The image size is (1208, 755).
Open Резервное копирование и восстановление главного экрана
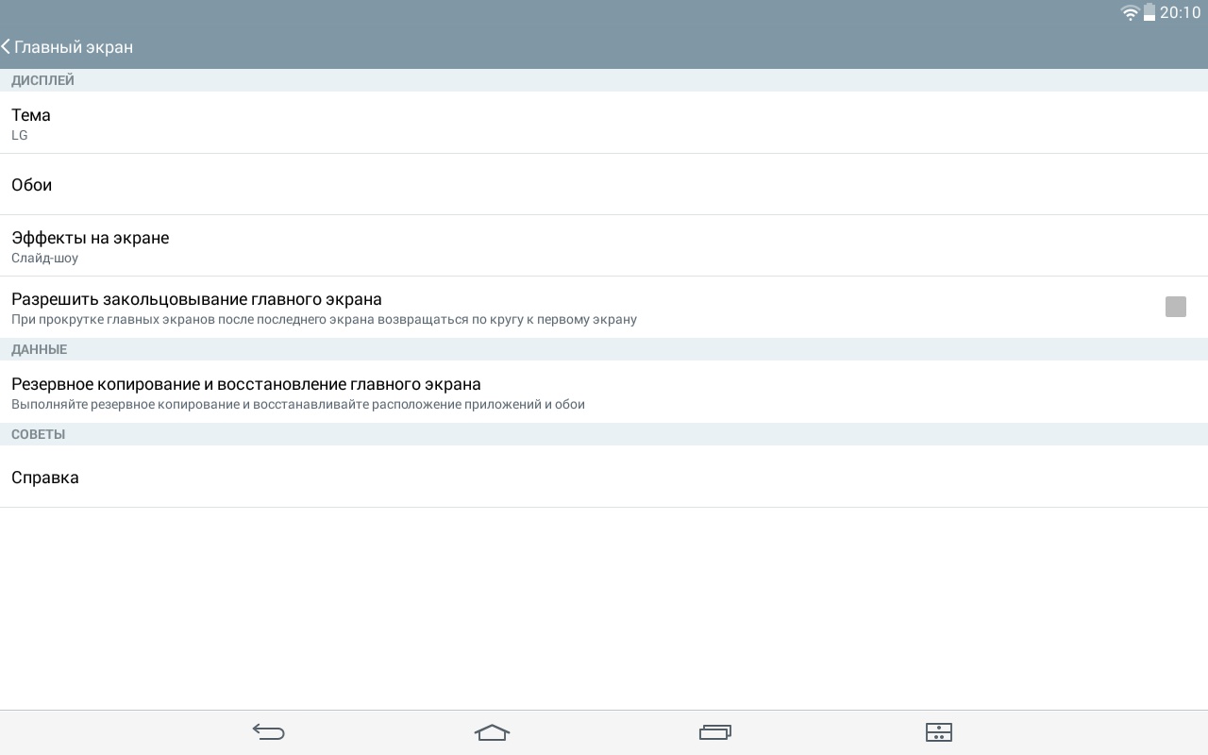pos(246,384)
